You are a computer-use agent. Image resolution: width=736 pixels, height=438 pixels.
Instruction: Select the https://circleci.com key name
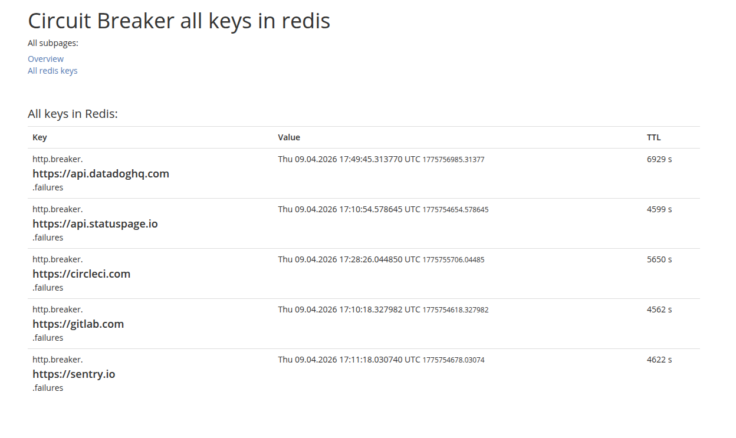click(x=81, y=274)
